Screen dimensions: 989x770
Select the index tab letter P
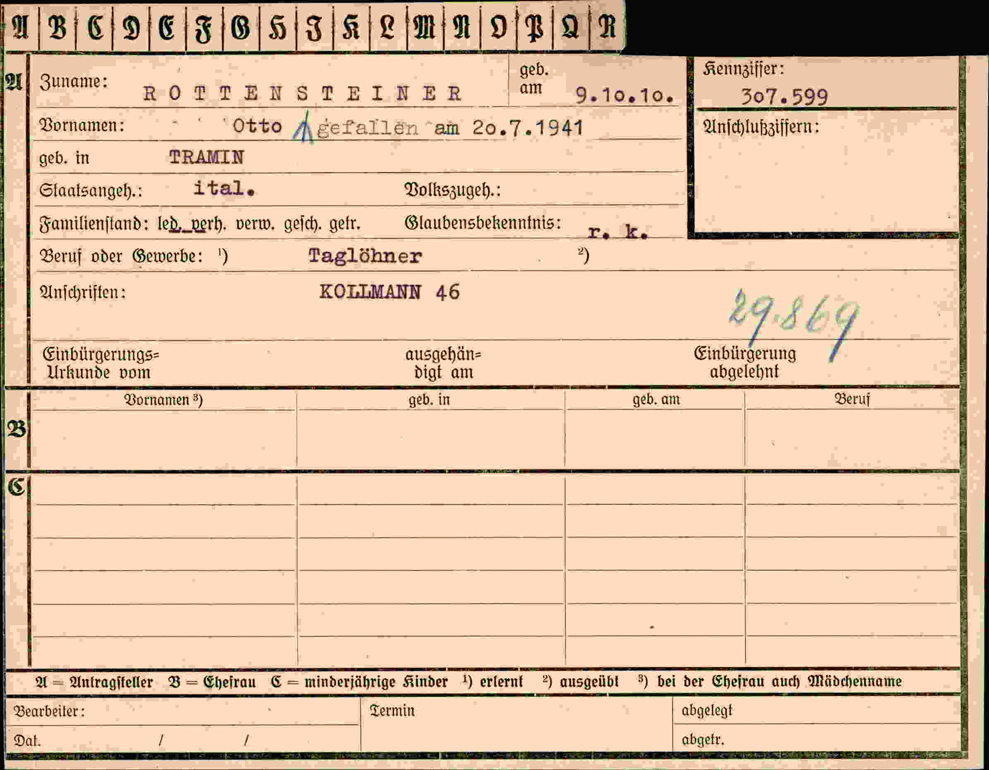pos(534,28)
